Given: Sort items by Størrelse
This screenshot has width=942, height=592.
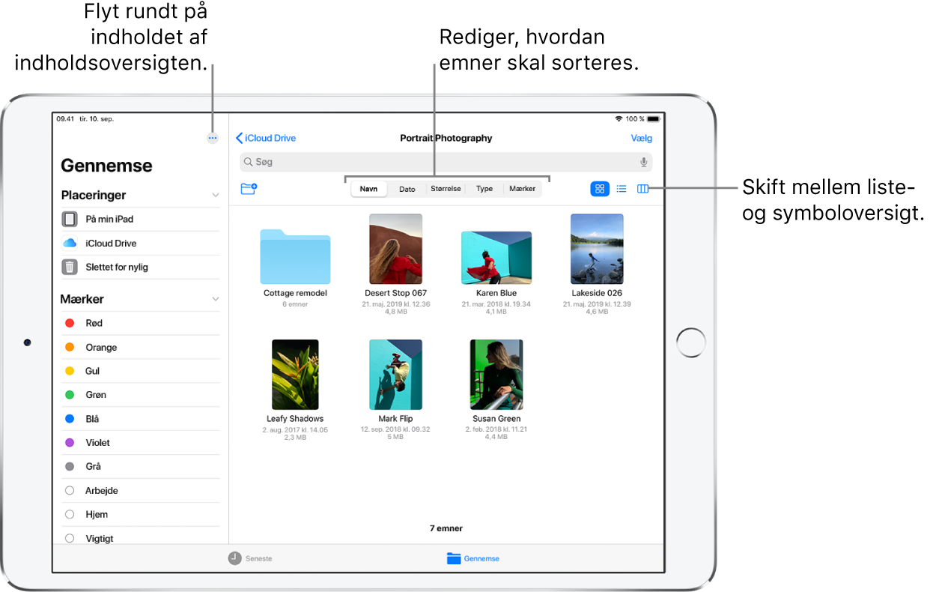Looking at the screenshot, I should (x=446, y=189).
